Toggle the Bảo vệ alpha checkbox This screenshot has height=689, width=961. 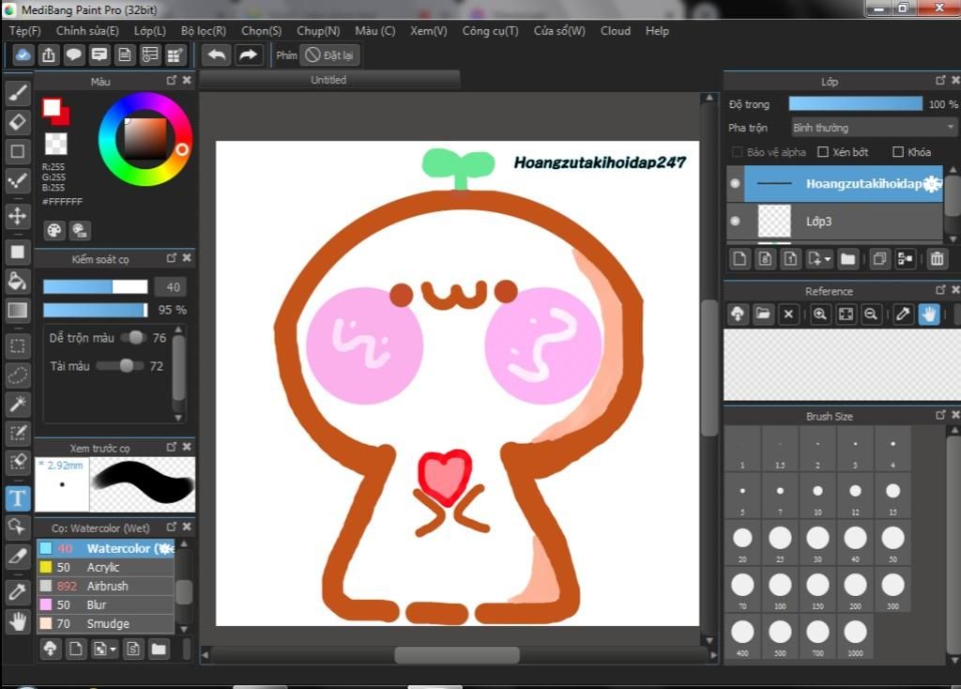[x=738, y=152]
